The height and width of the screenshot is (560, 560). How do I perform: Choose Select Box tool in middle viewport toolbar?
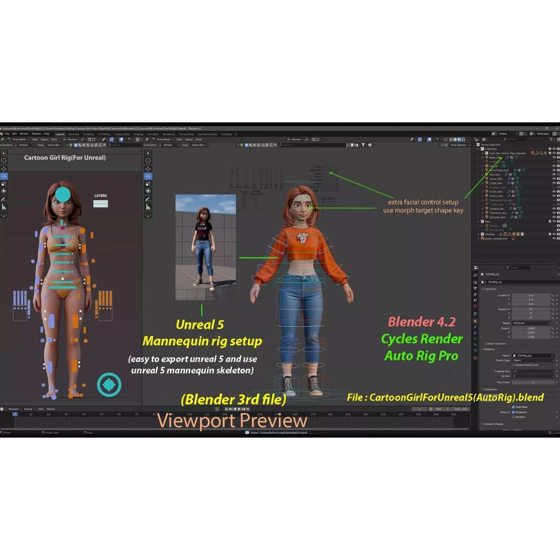tap(148, 153)
